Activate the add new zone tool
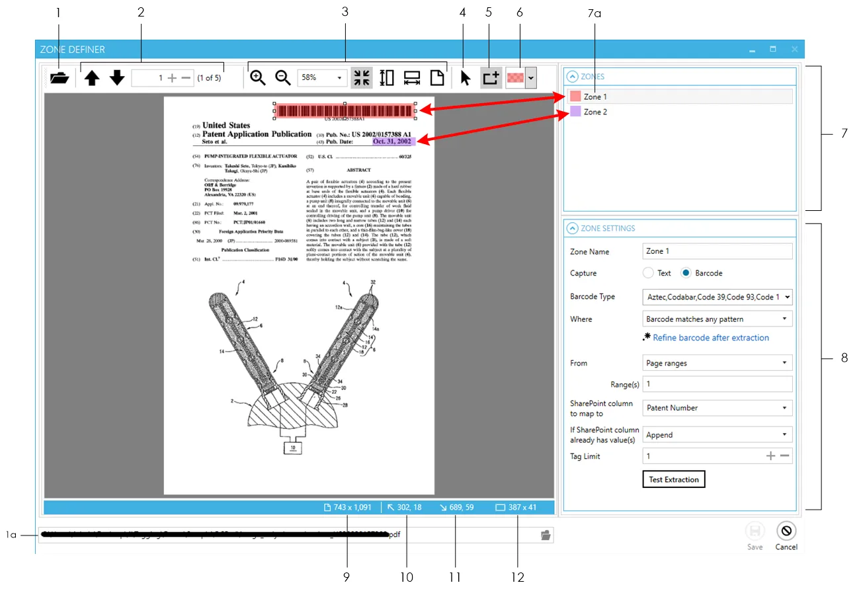859x591 pixels. pyautogui.click(x=491, y=78)
